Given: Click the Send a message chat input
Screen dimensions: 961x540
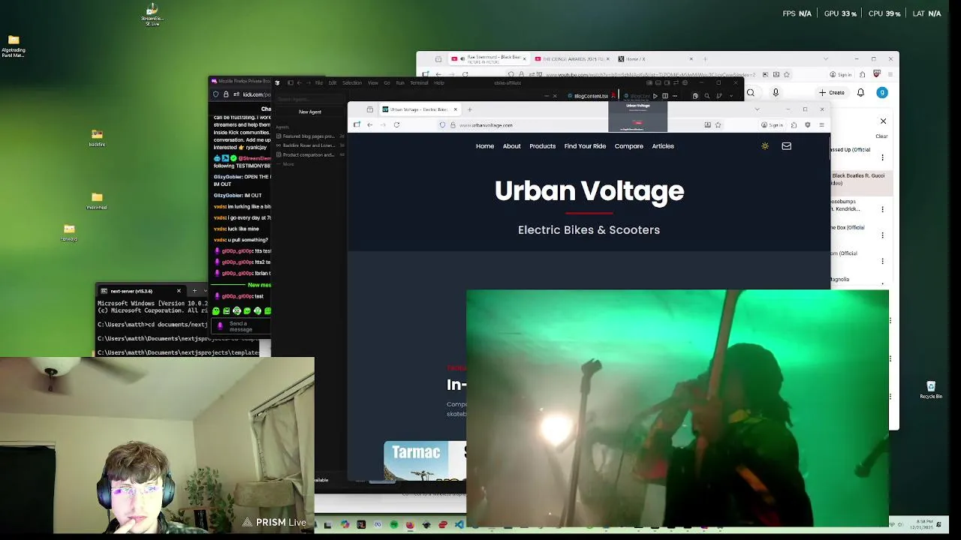Looking at the screenshot, I should pyautogui.click(x=242, y=326).
